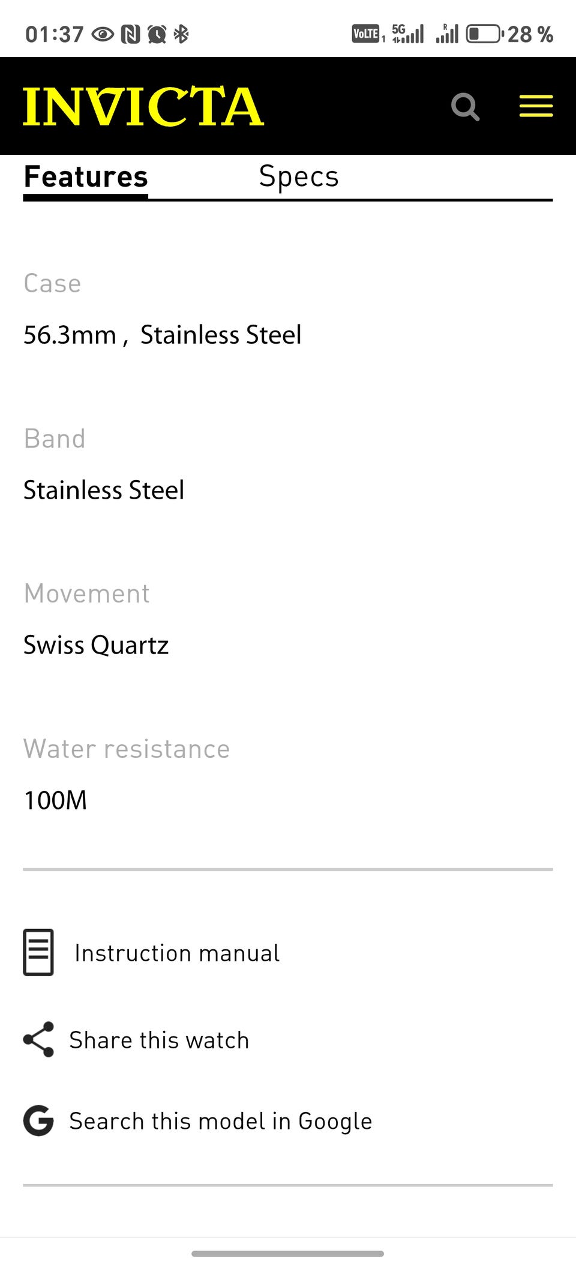Tap the 100M water resistance value
576x1271 pixels.
point(55,800)
